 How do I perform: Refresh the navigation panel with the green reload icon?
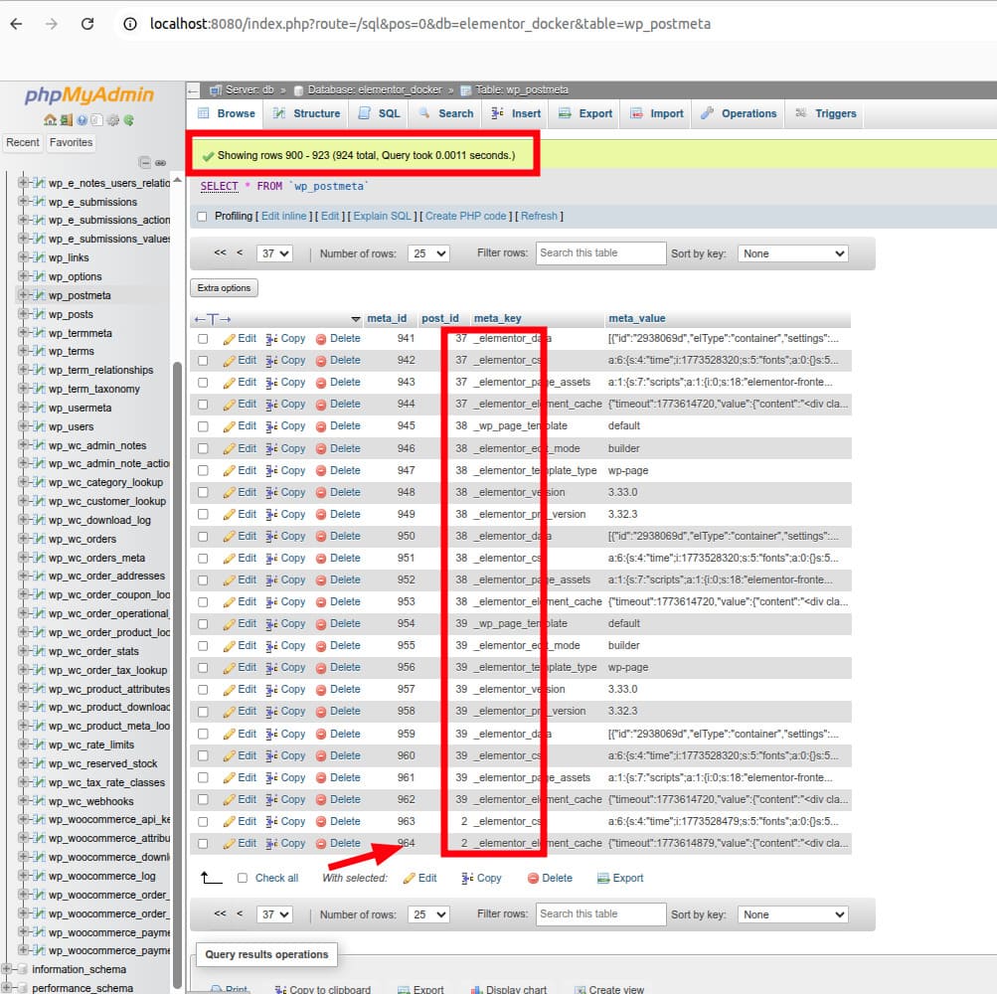point(129,120)
